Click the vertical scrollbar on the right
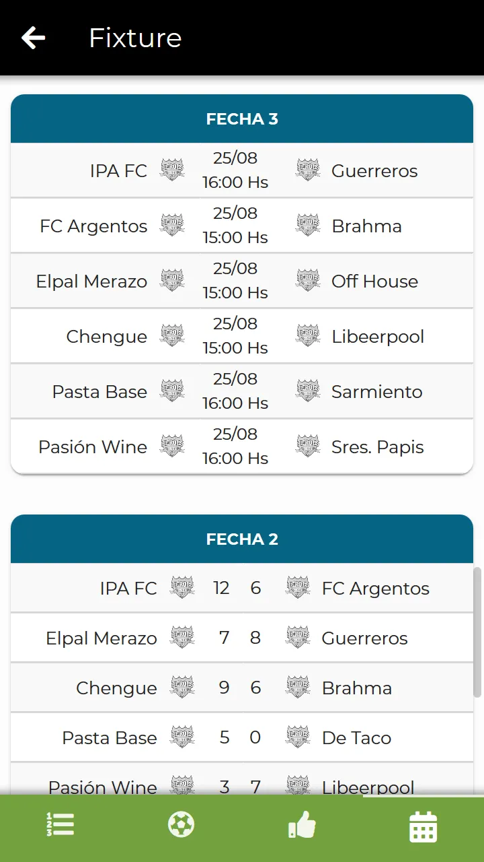Image resolution: width=484 pixels, height=862 pixels. pyautogui.click(x=477, y=632)
